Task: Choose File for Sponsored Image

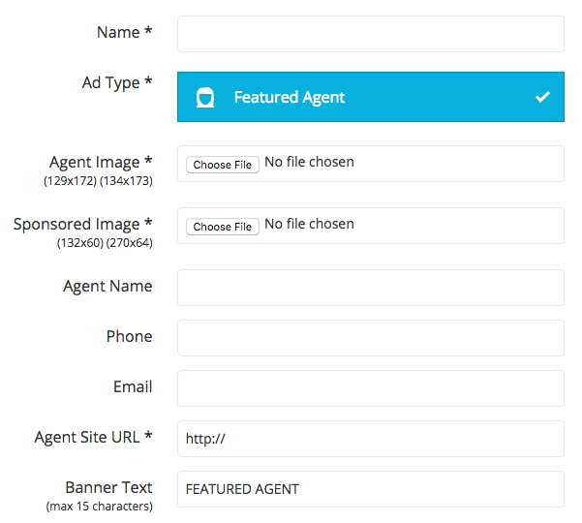Action: [223, 227]
